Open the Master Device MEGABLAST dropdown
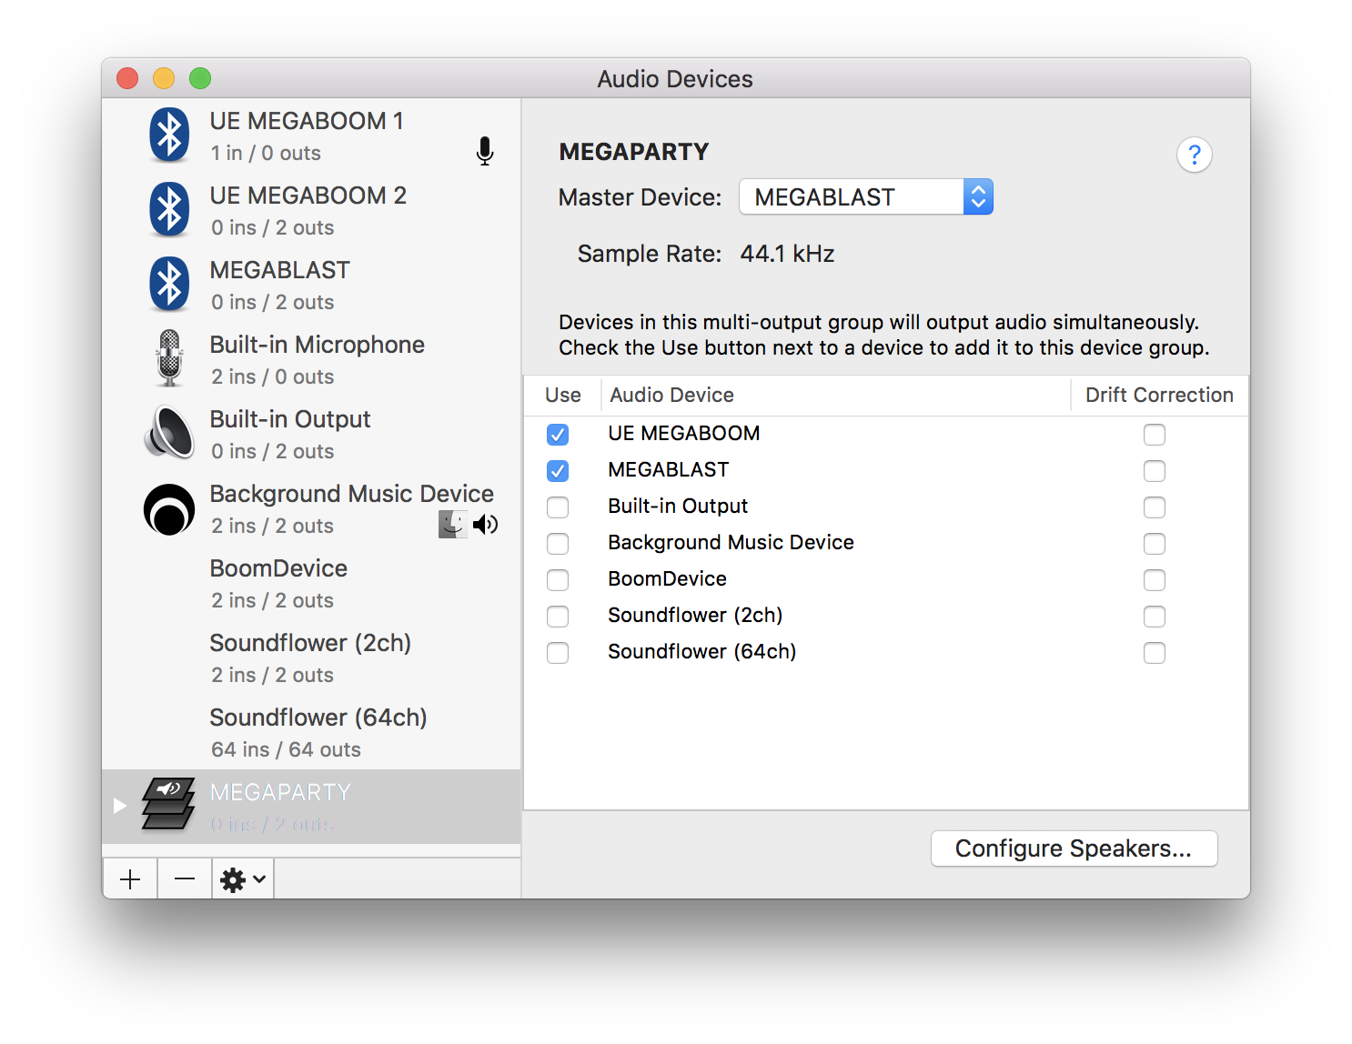Viewport: 1352px width, 1044px height. tap(866, 197)
